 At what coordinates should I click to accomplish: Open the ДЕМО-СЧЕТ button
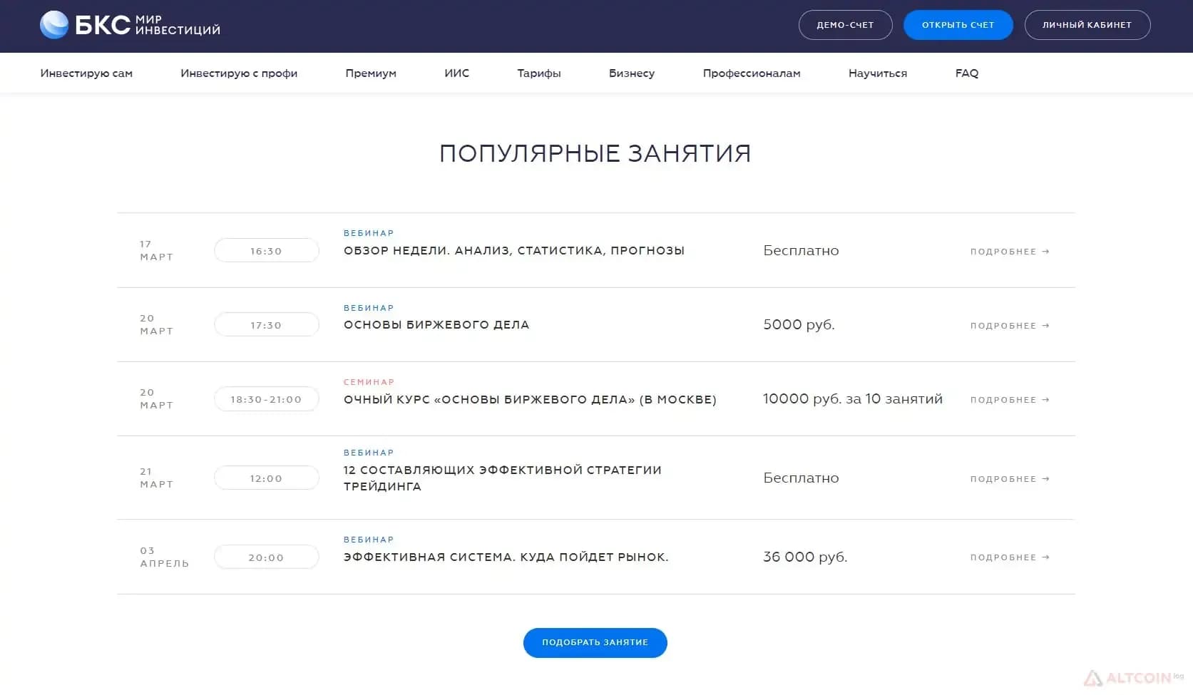click(x=845, y=25)
